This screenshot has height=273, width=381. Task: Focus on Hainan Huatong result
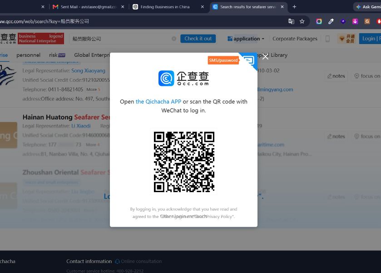pos(366,136)
